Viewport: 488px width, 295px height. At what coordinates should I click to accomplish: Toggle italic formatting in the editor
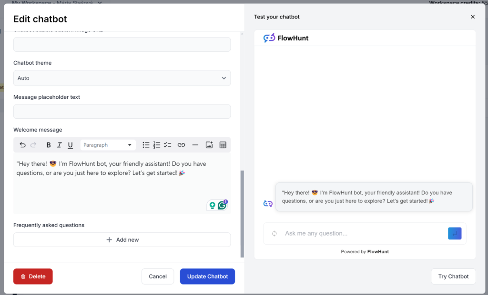tap(60, 145)
